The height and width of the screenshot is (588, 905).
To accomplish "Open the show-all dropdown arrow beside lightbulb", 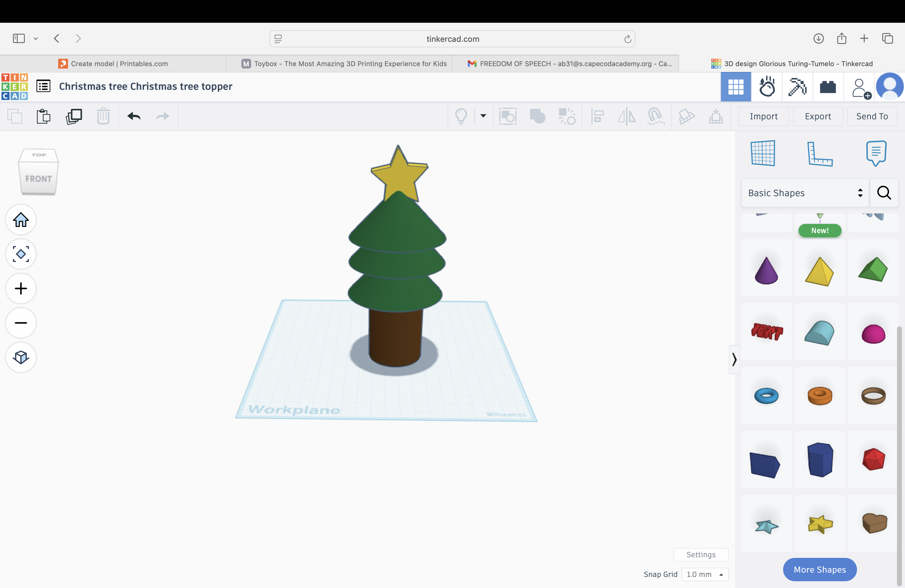I will pyautogui.click(x=483, y=116).
